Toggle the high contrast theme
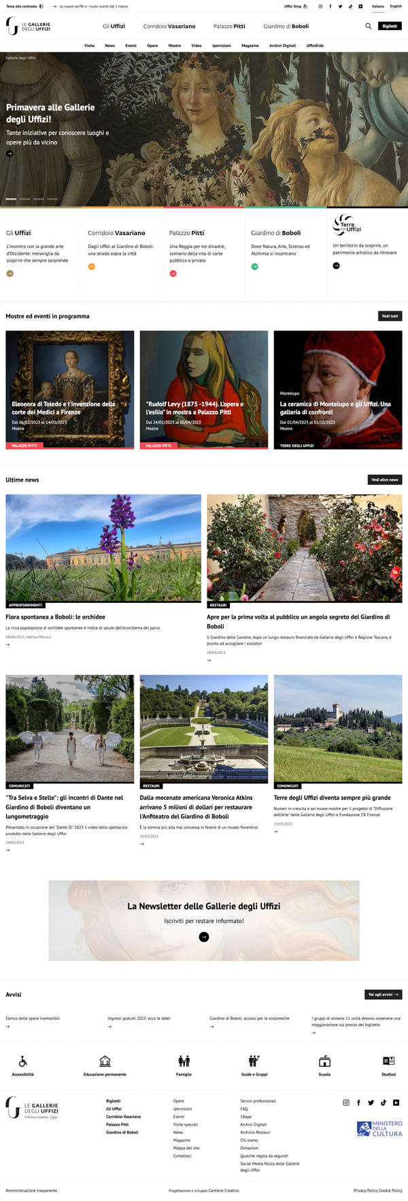The image size is (408, 1201). [x=24, y=6]
